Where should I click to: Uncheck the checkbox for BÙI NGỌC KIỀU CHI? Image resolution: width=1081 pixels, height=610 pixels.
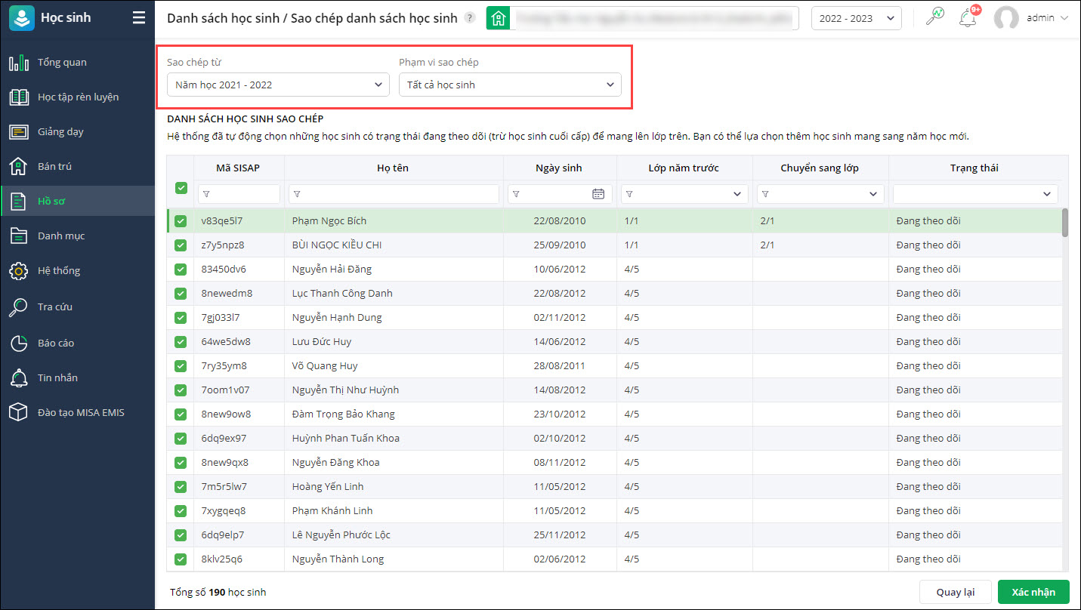(181, 245)
